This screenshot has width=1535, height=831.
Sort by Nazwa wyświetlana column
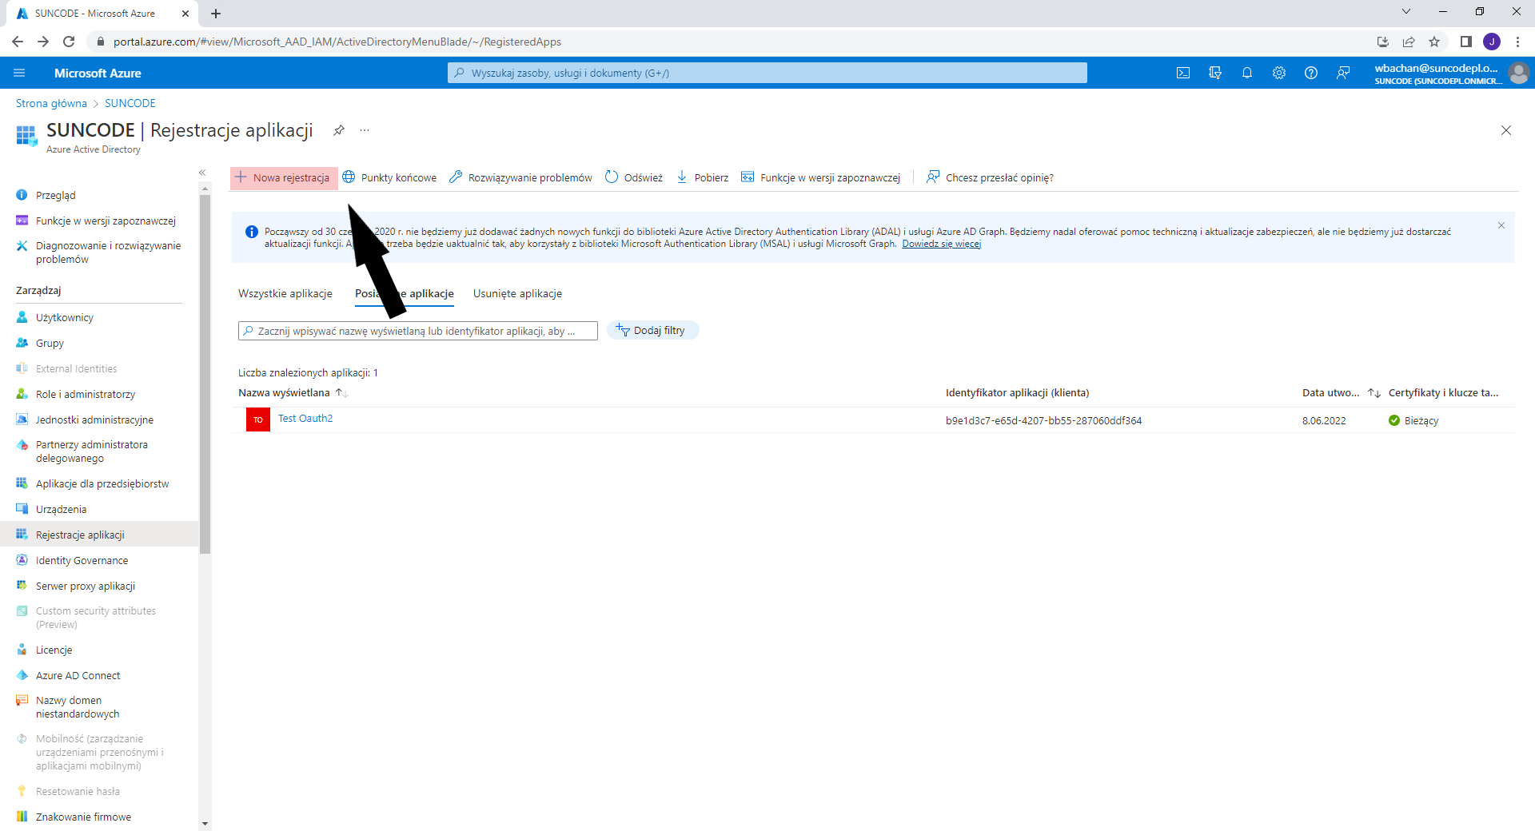point(284,392)
